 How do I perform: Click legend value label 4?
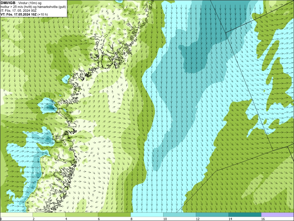click(x=66, y=219)
